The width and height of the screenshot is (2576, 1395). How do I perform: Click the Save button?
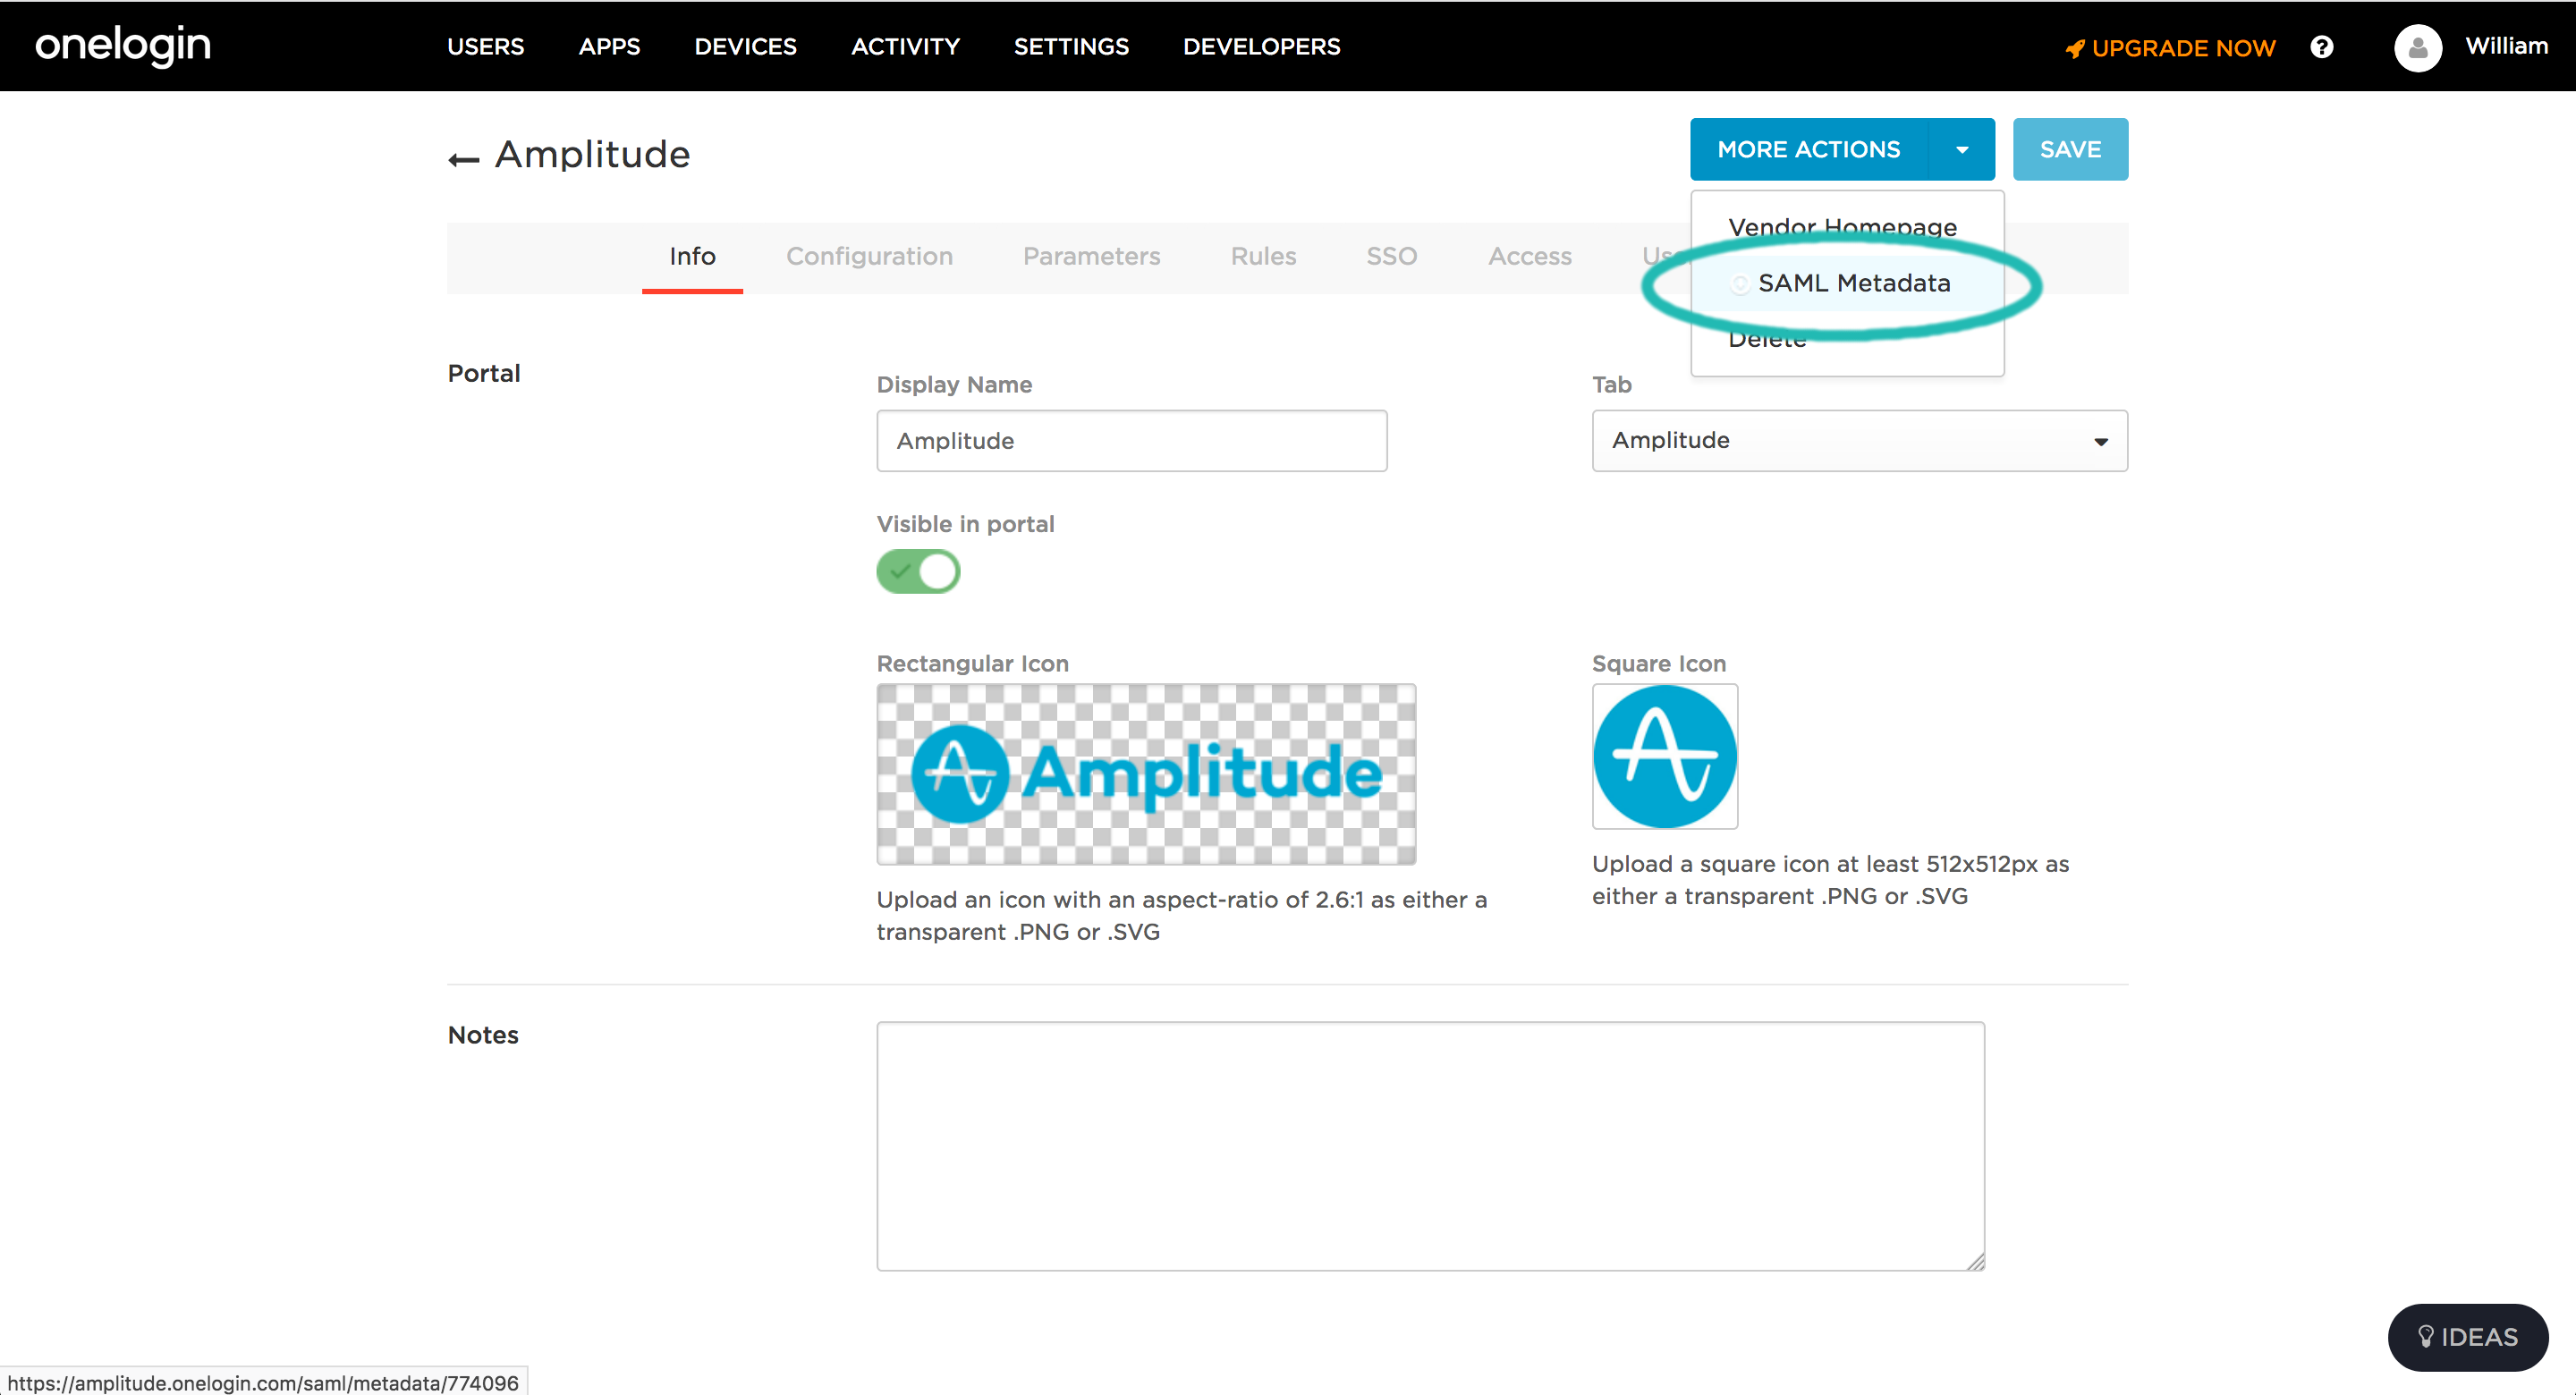[2069, 150]
